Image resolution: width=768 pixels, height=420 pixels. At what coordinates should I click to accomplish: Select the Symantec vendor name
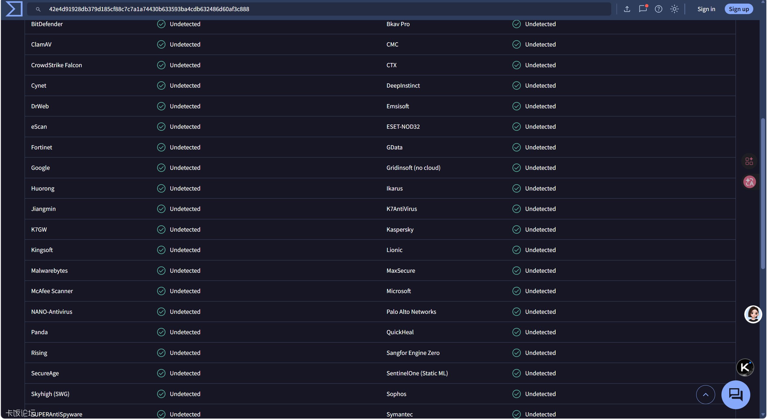click(399, 414)
